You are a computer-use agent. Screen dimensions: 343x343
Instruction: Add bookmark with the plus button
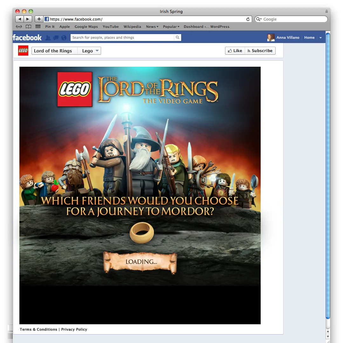coord(39,19)
